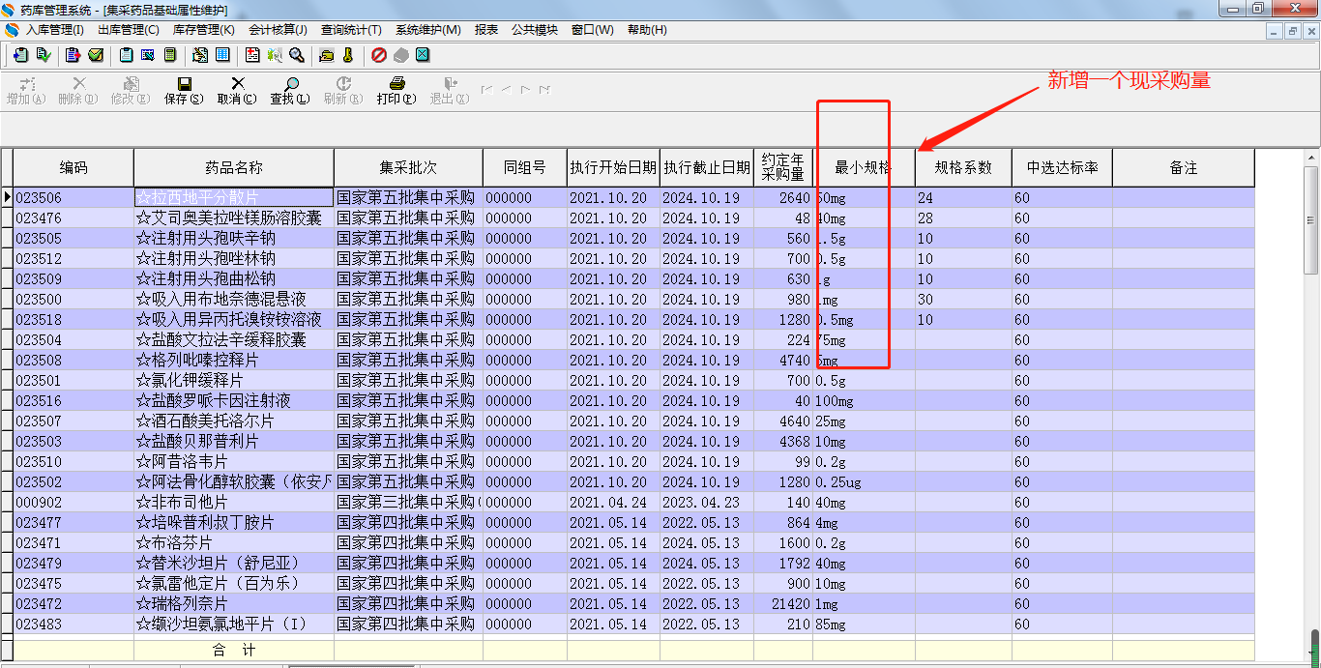Select the ☆艾司奥美拉唑镁肠溶胶囊 cell
Viewport: 1321px width, 668px height.
(x=234, y=218)
